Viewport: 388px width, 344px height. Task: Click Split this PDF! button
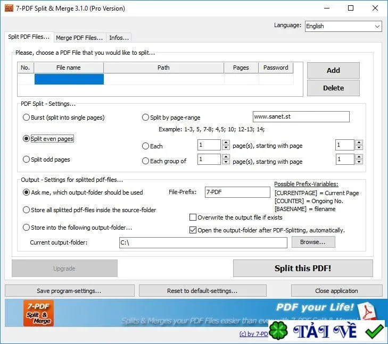pyautogui.click(x=303, y=268)
